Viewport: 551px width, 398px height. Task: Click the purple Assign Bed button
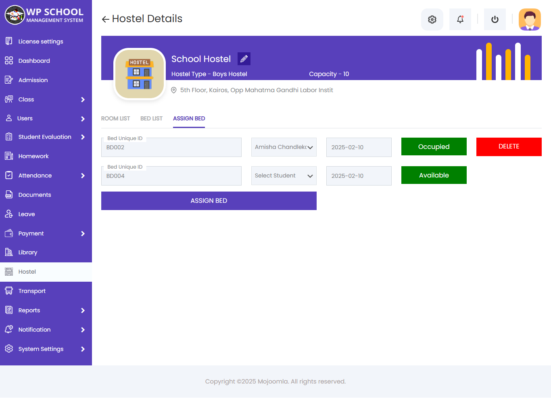point(209,201)
